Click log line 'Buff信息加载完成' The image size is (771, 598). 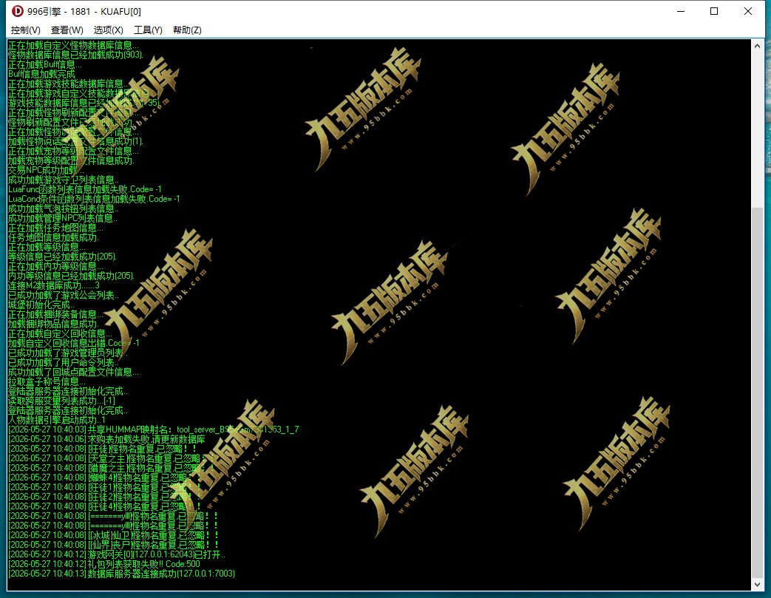[42, 74]
